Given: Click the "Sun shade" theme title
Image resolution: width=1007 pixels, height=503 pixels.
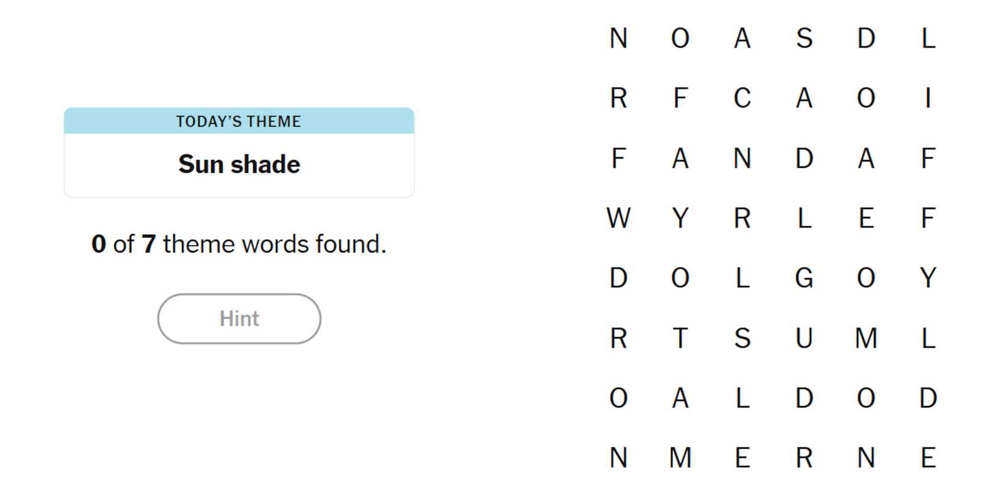Looking at the screenshot, I should [239, 165].
